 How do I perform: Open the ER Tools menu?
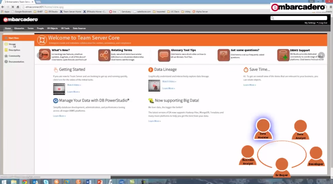[65, 28]
